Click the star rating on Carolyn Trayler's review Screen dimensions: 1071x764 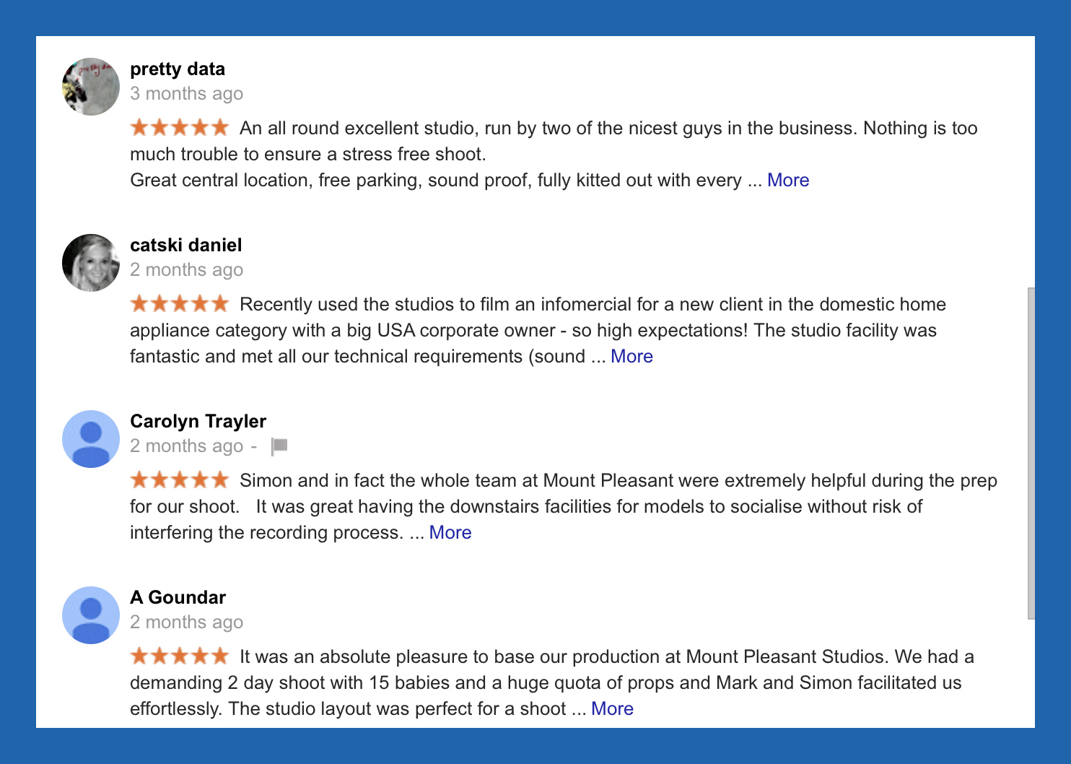tap(180, 480)
